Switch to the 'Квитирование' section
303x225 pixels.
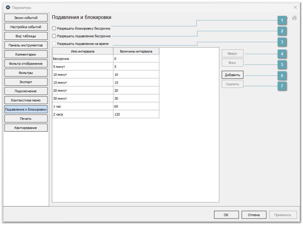pos(26,128)
